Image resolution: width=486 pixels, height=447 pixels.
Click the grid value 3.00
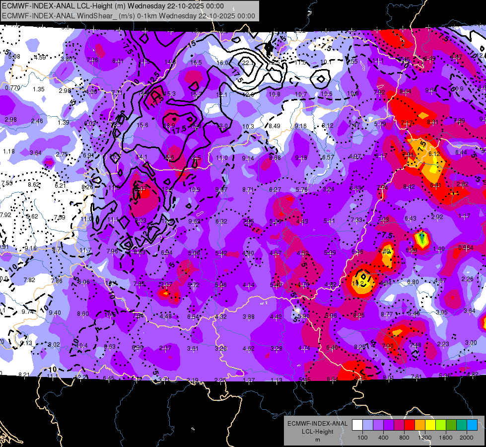(x=471, y=343)
